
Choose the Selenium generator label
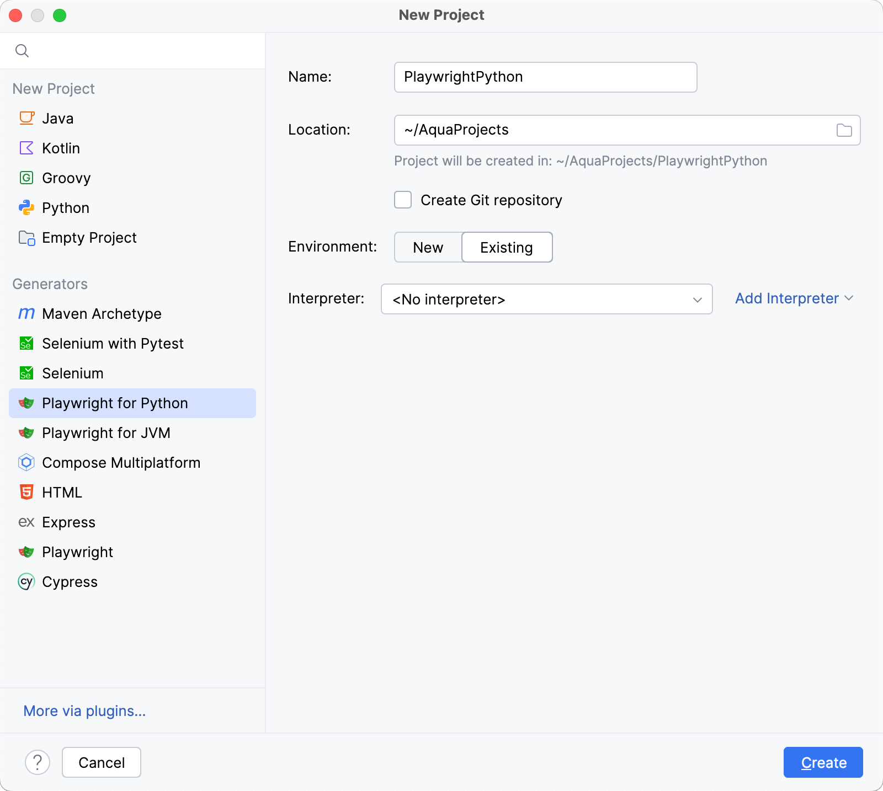coord(73,373)
